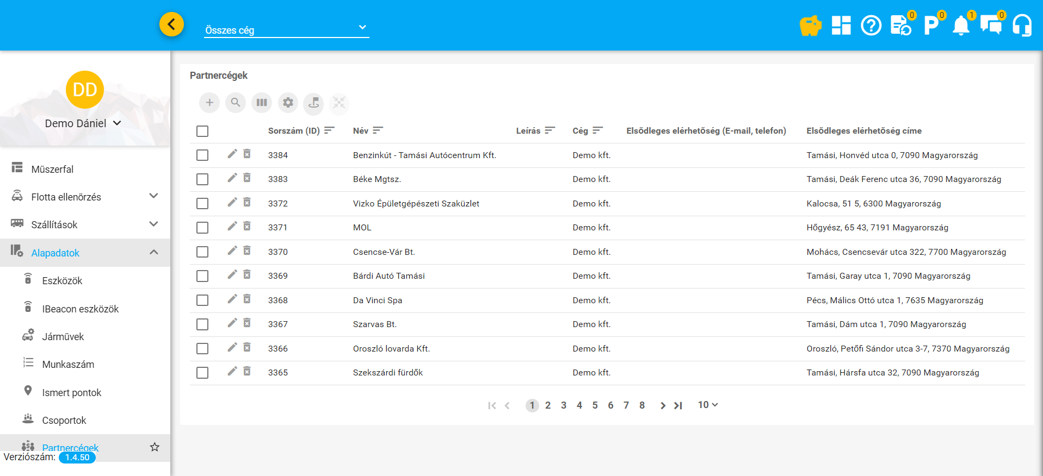This screenshot has width=1043, height=476.
Task: Click the notification bell icon
Action: click(x=961, y=26)
